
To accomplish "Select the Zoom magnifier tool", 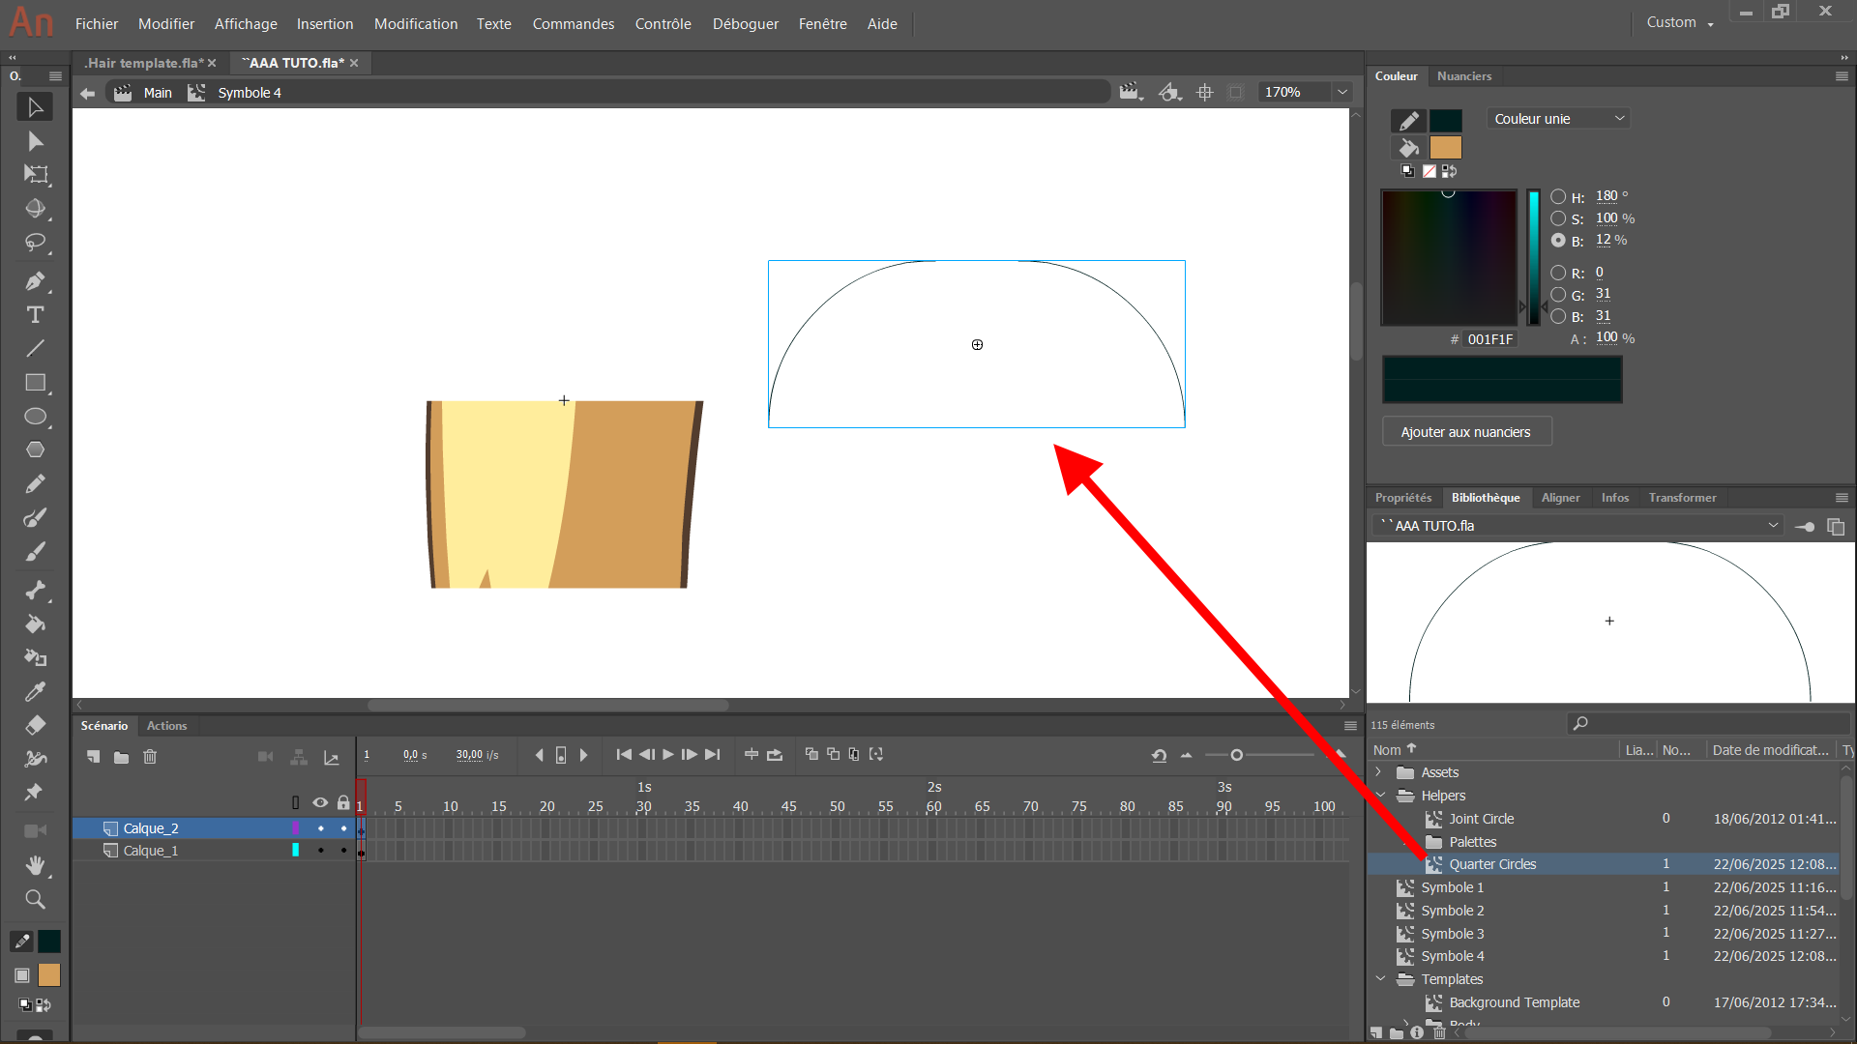I will pyautogui.click(x=35, y=900).
